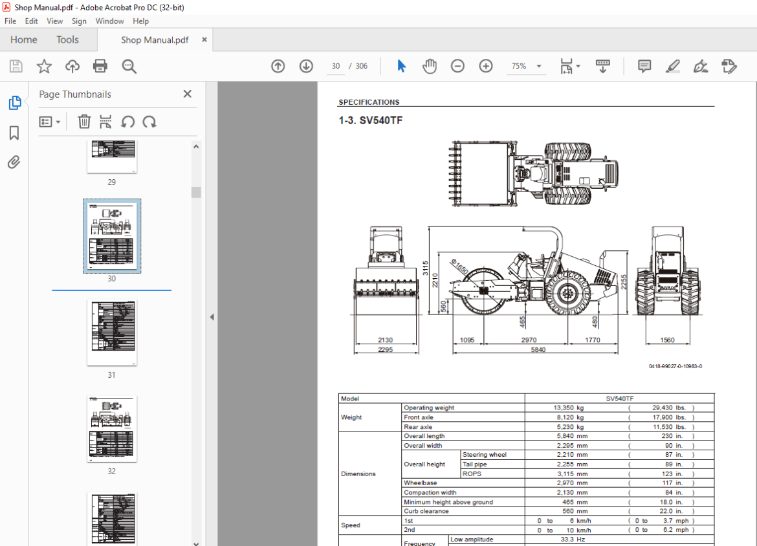Click the print pages thumbnail icon
757x546 pixels.
tap(105, 122)
